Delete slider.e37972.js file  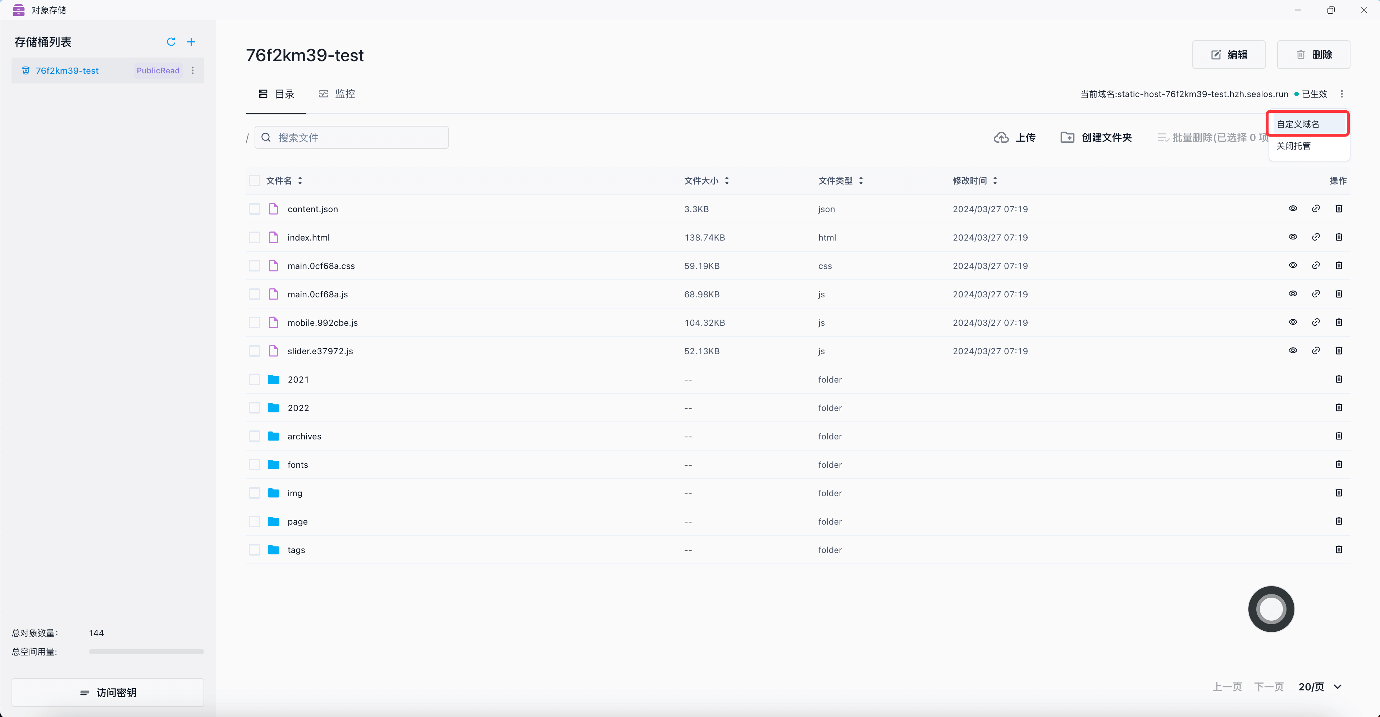click(1339, 351)
